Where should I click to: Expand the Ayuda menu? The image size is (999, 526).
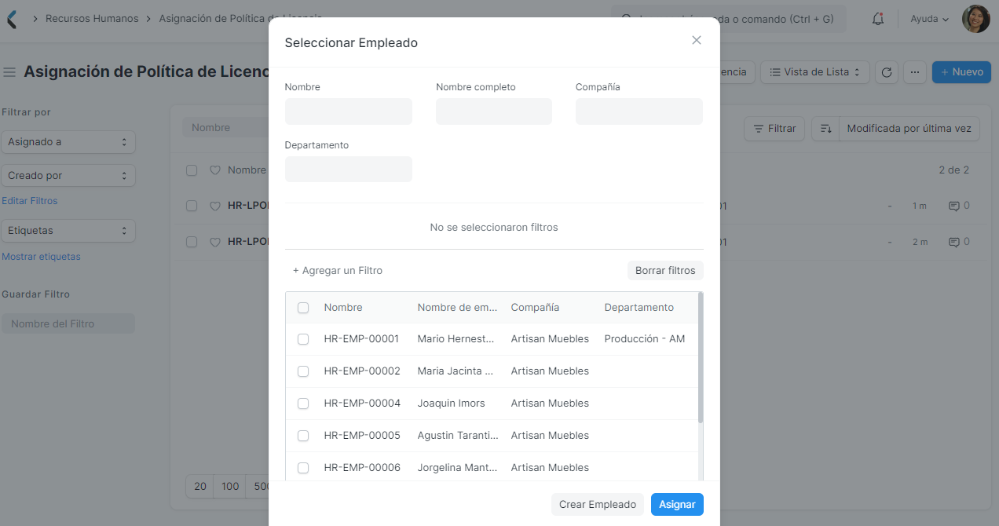point(930,19)
